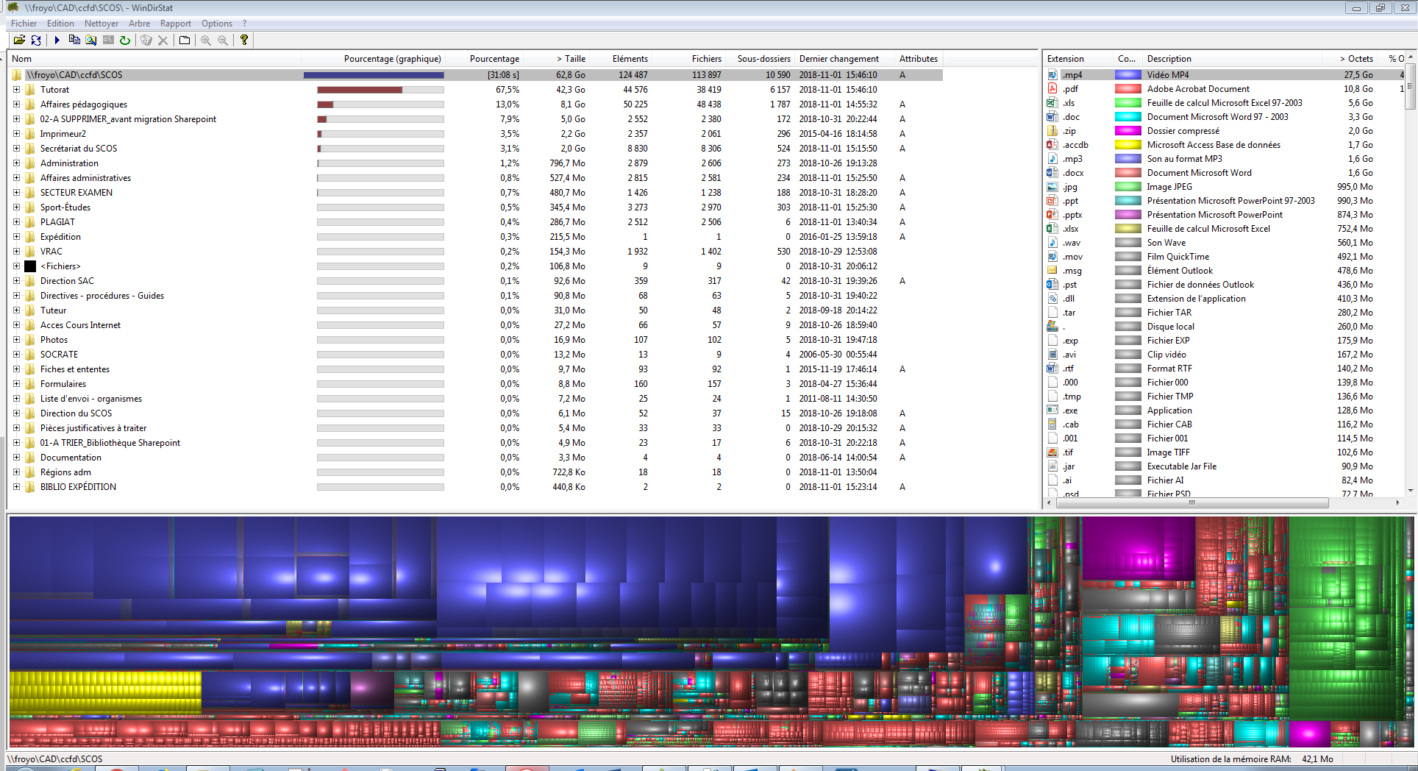The height and width of the screenshot is (771, 1418).
Task: Open the Command prompt here icon
Action: tap(108, 40)
